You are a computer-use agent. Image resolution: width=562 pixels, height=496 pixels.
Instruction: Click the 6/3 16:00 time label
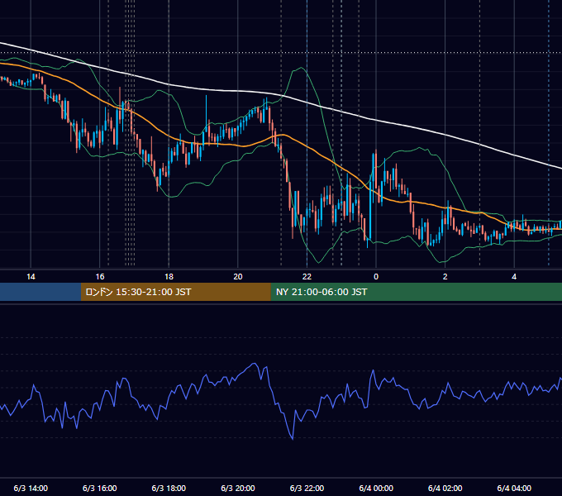pos(100,488)
